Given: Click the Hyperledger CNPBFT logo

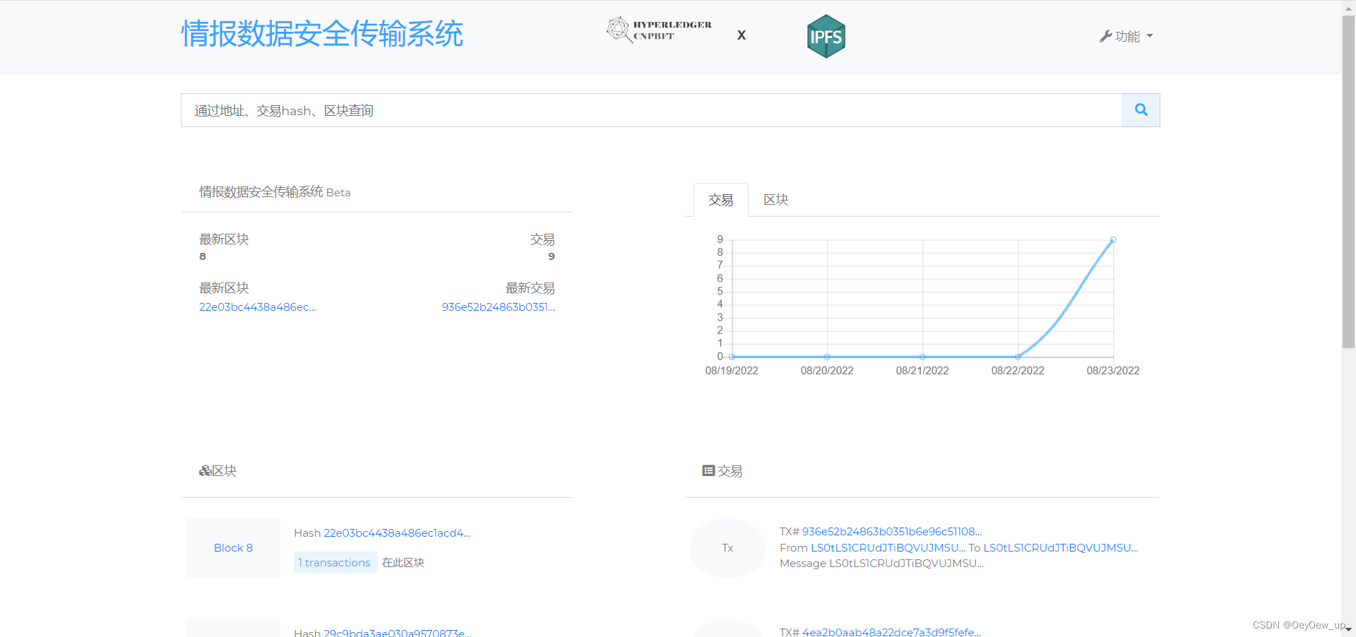Looking at the screenshot, I should 659,30.
